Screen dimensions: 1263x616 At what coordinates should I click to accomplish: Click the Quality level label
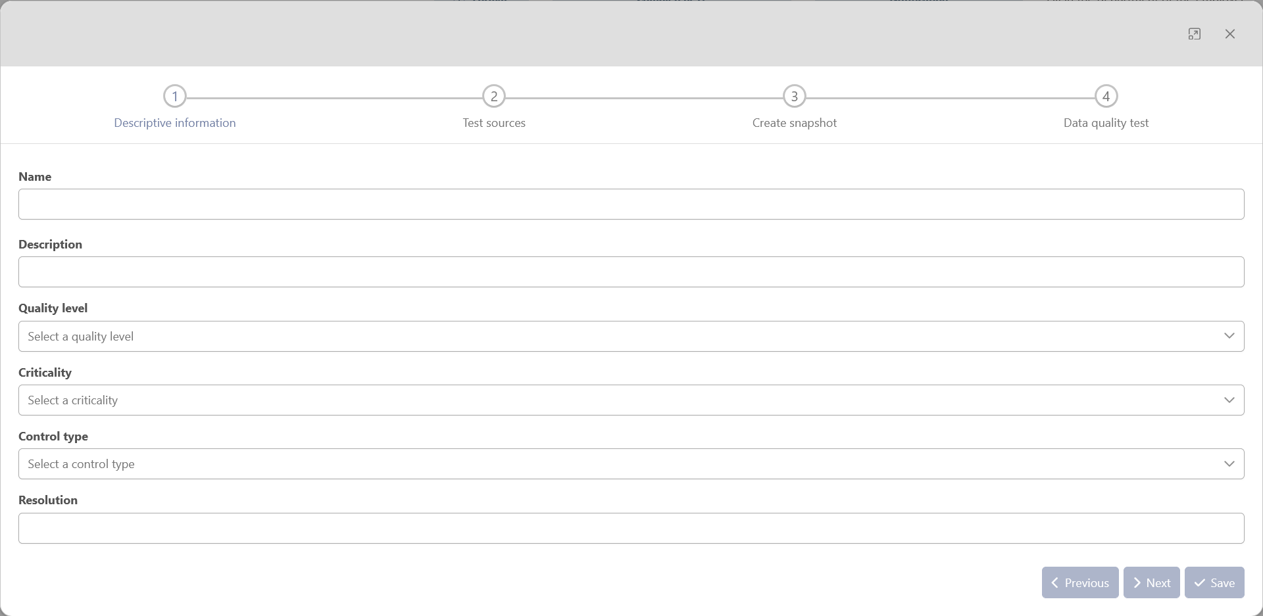(53, 308)
